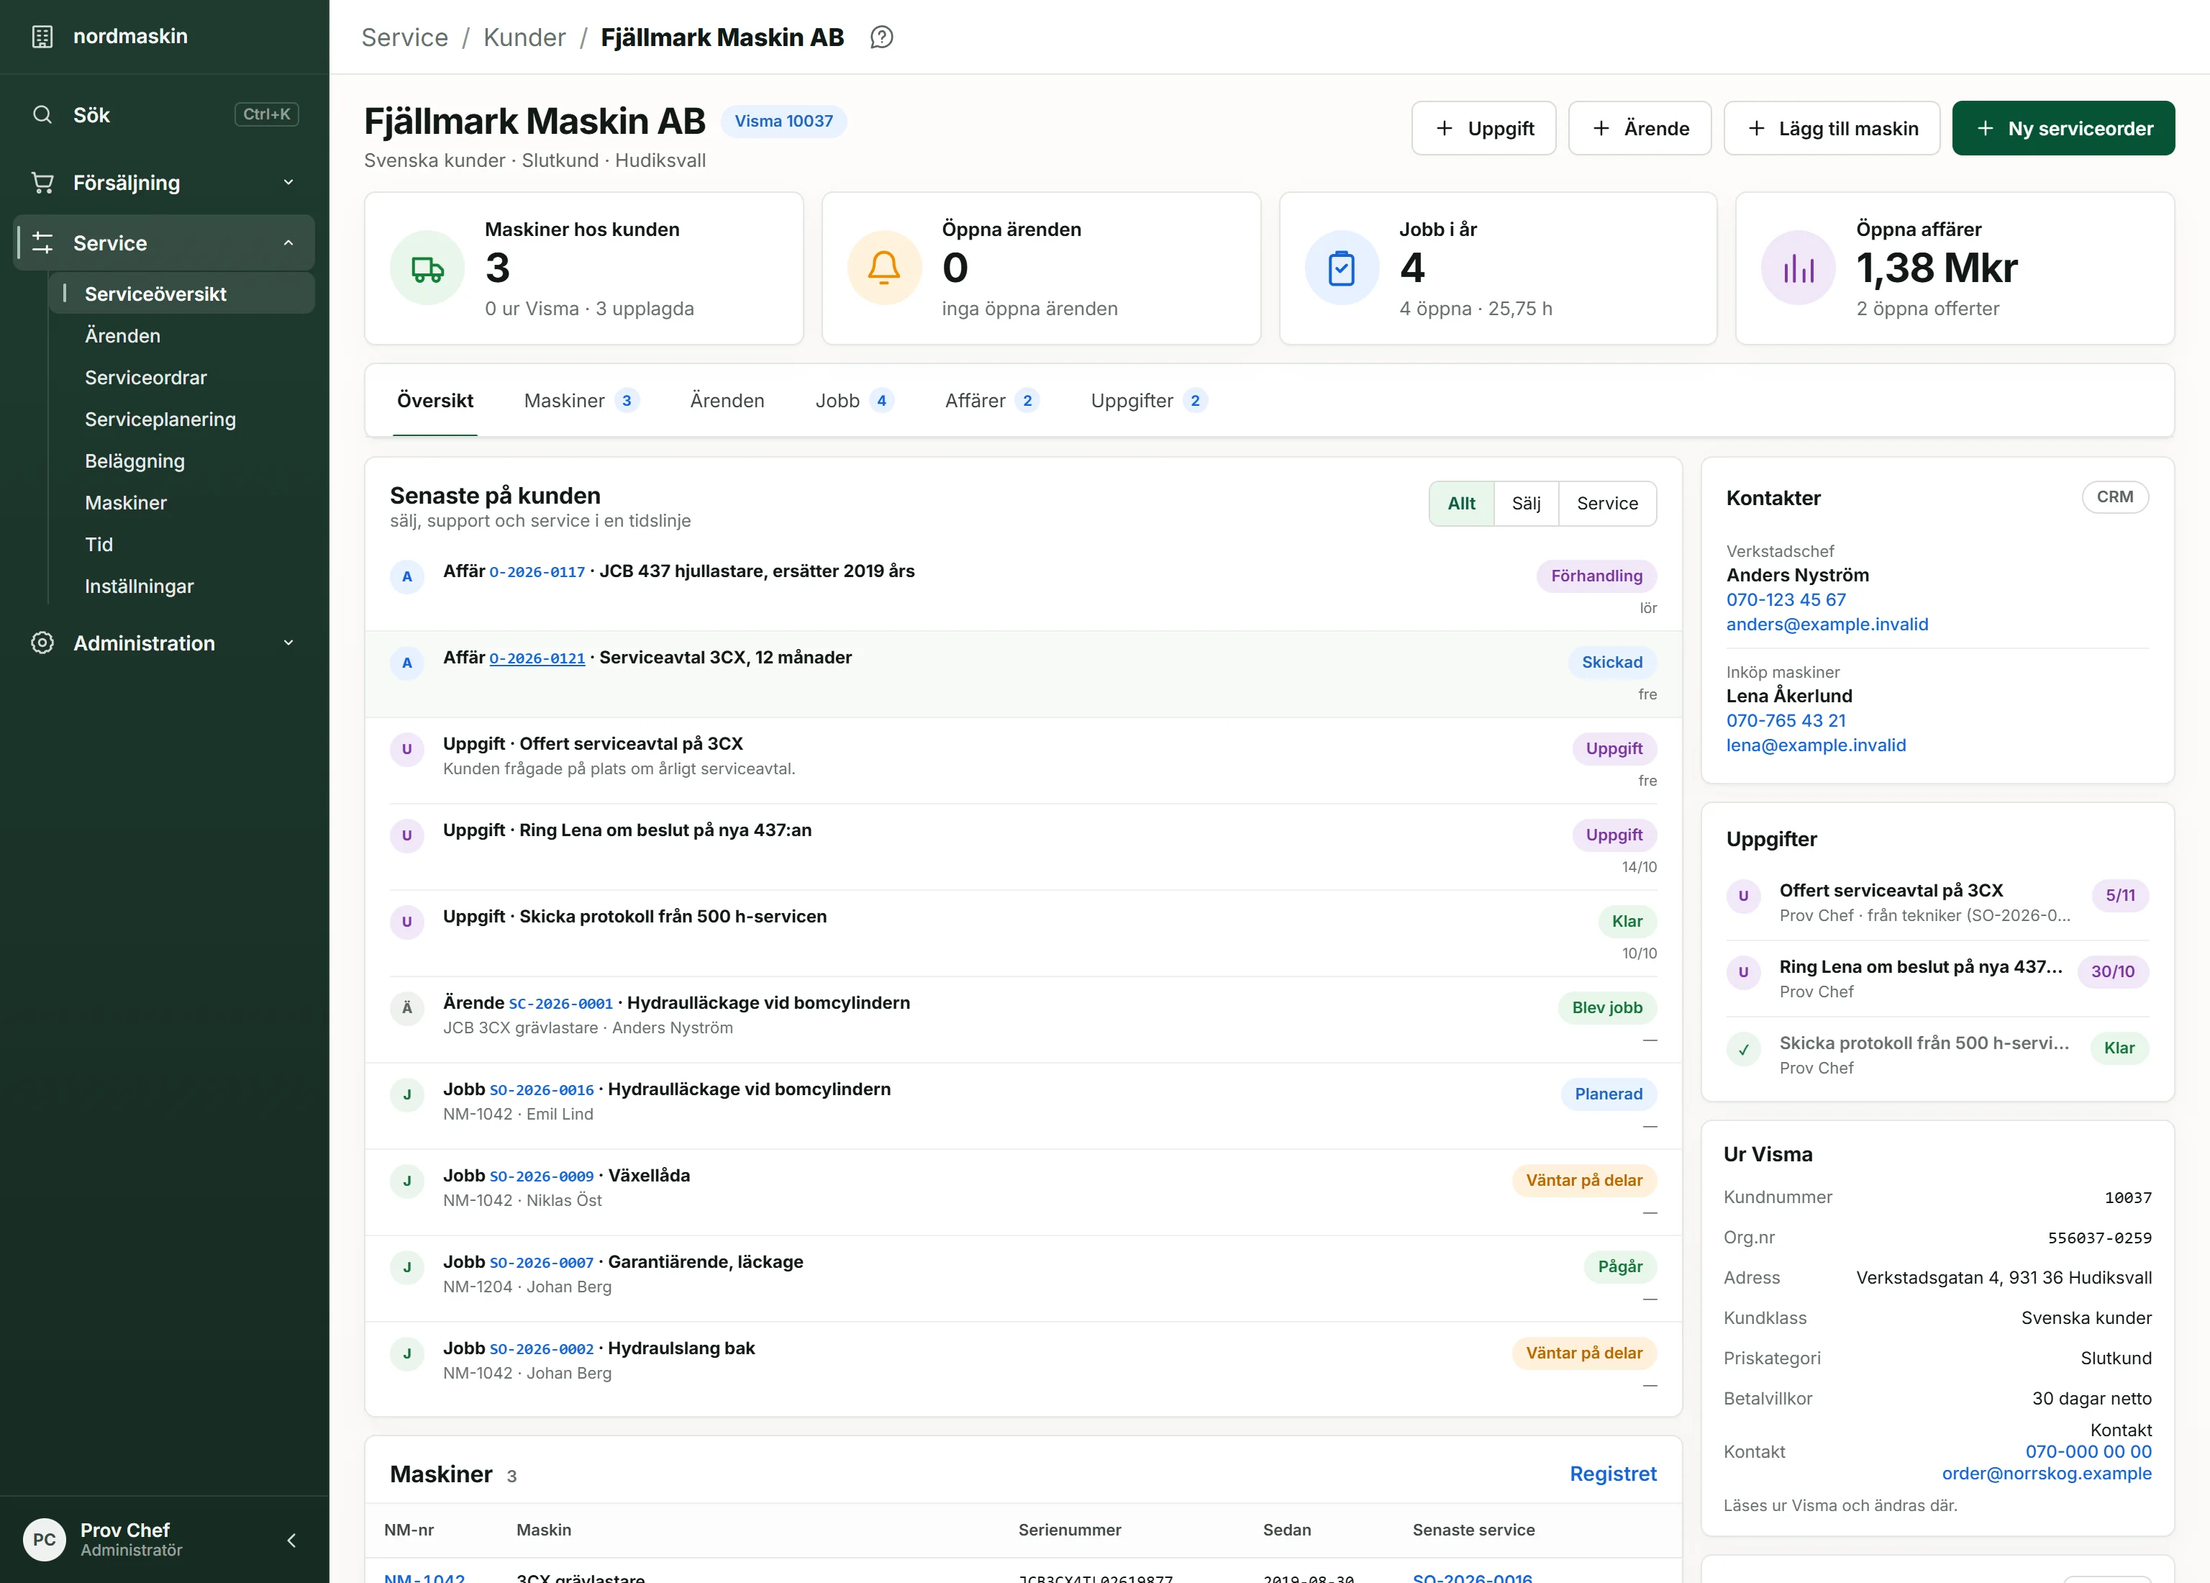Image resolution: width=2210 pixels, height=1583 pixels.
Task: Select the Allt timeline filter
Action: click(x=1460, y=504)
